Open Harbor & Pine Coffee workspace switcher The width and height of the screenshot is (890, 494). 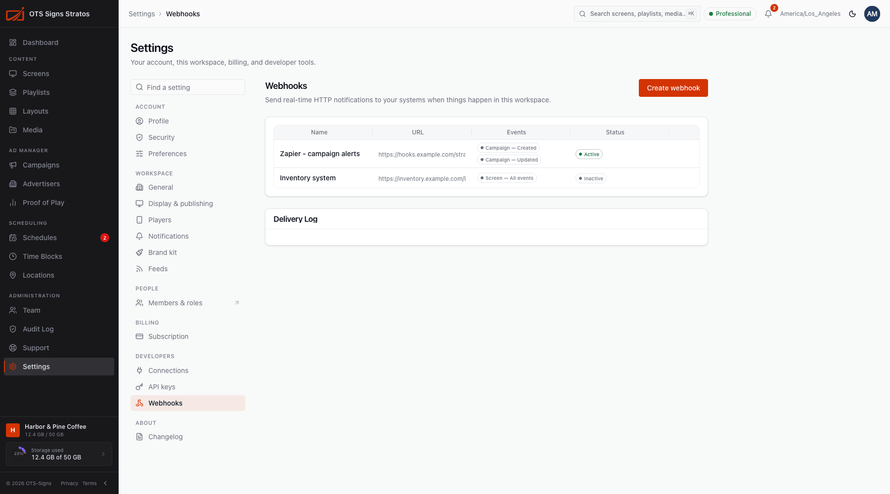click(59, 430)
